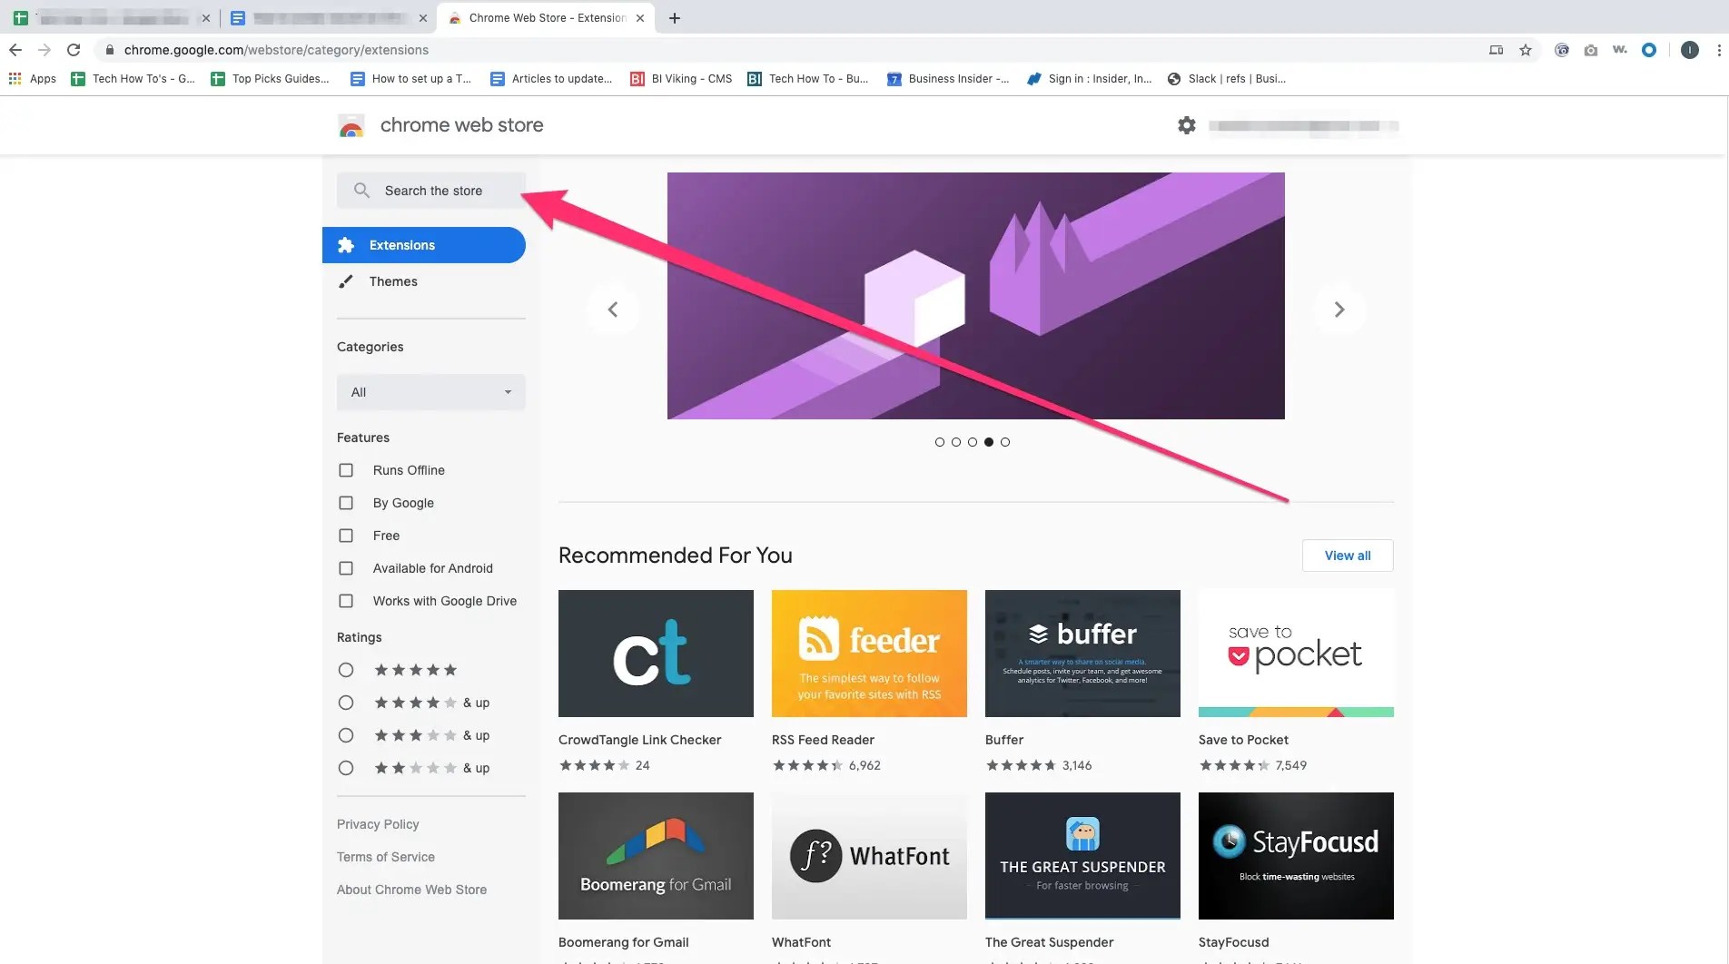Click the Search the store field

click(x=431, y=191)
